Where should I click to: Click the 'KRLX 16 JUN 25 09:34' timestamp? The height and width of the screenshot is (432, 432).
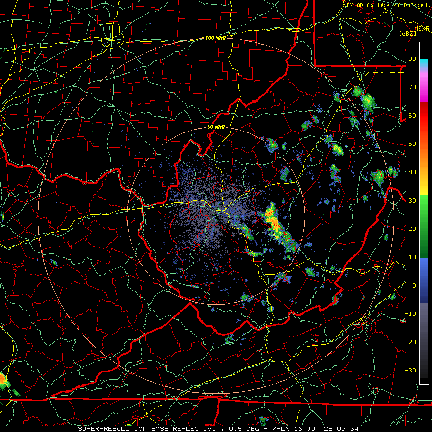click(315, 429)
